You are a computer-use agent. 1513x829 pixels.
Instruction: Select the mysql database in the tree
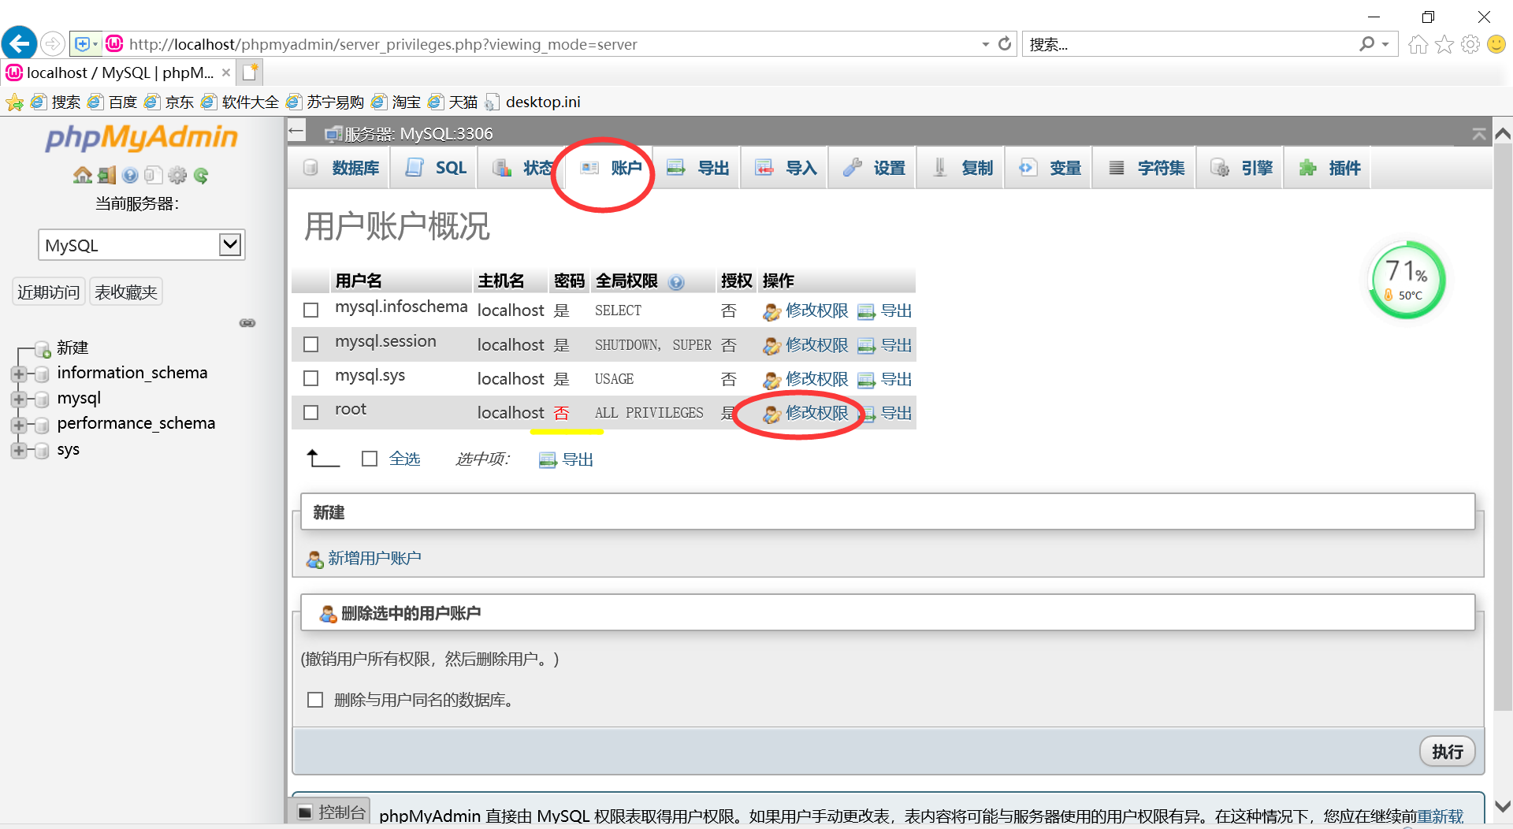pyautogui.click(x=79, y=398)
